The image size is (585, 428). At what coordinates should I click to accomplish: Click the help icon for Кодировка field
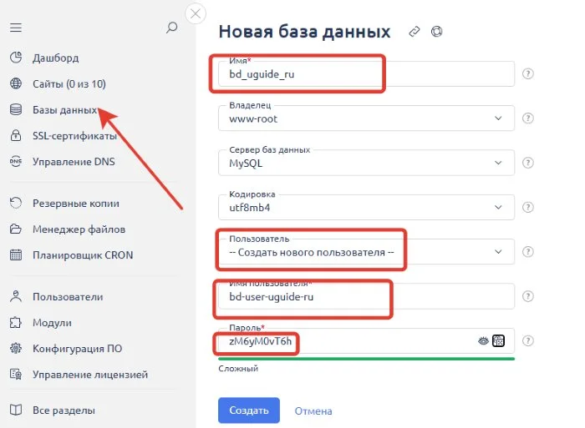click(527, 207)
